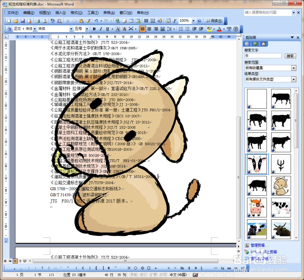Image resolution: width=304 pixels, height=280 pixels.
Task: Open the 编辑 menu
Action: pos(29,13)
